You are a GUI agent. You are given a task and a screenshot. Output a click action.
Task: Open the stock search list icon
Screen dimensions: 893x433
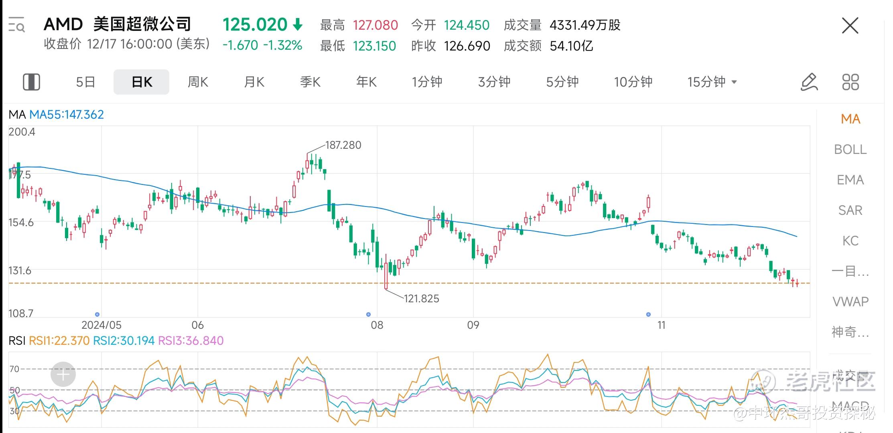point(16,24)
